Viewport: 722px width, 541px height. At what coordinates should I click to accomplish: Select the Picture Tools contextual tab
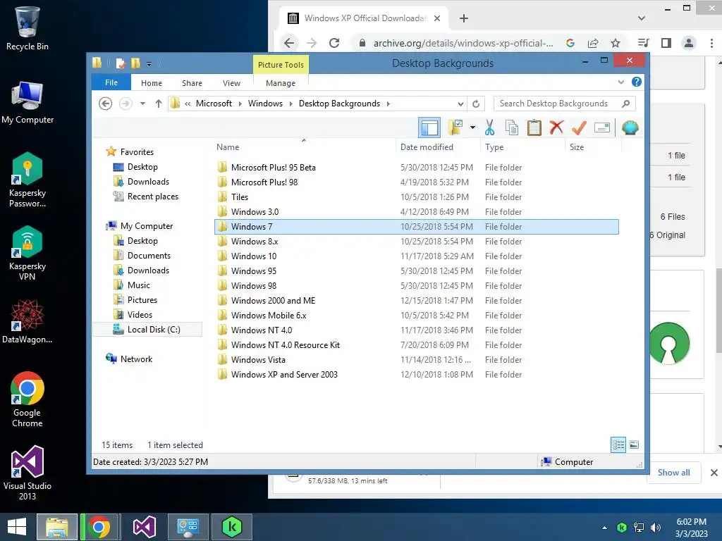click(x=281, y=65)
